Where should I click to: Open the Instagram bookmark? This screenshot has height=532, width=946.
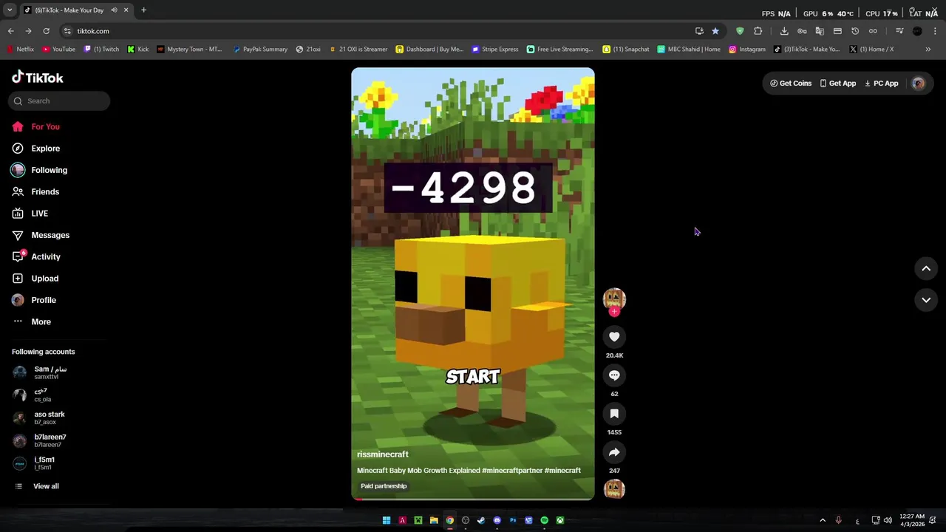click(x=746, y=50)
